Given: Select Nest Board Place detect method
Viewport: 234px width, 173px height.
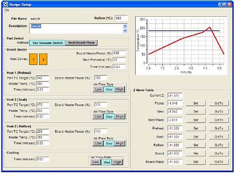Looking at the screenshot, I should click(x=81, y=43).
